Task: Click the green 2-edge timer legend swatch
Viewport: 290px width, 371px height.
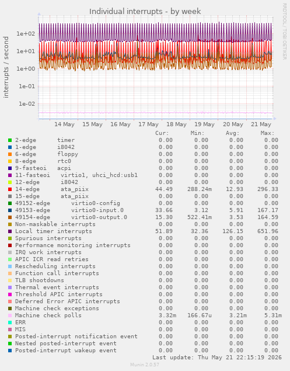Action: (10, 140)
